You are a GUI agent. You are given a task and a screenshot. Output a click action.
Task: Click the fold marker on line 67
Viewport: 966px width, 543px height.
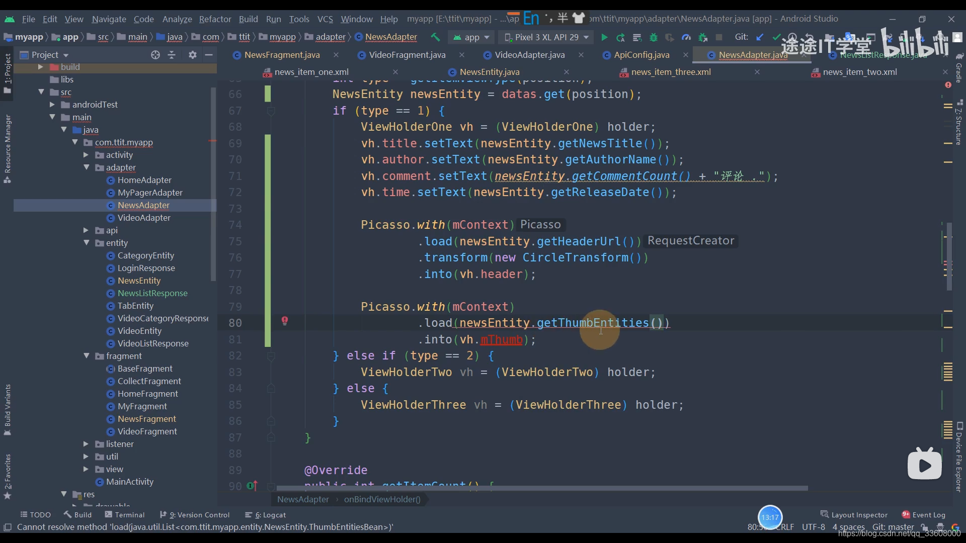271,111
